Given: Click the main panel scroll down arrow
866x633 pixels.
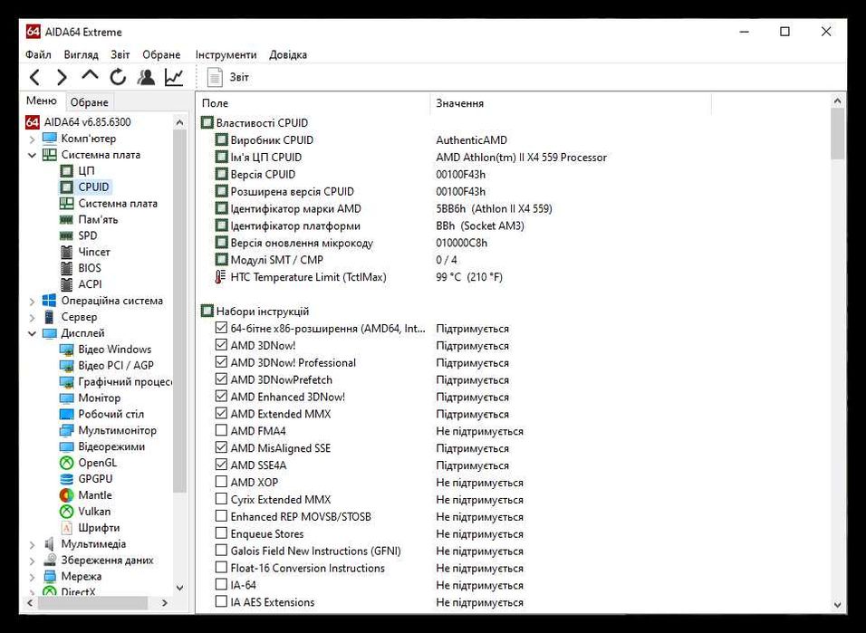Looking at the screenshot, I should 837,606.
